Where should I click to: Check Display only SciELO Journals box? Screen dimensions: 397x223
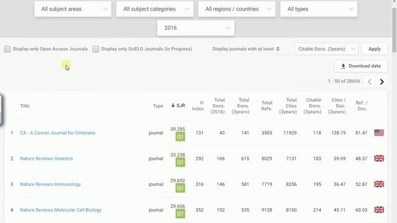(96, 49)
